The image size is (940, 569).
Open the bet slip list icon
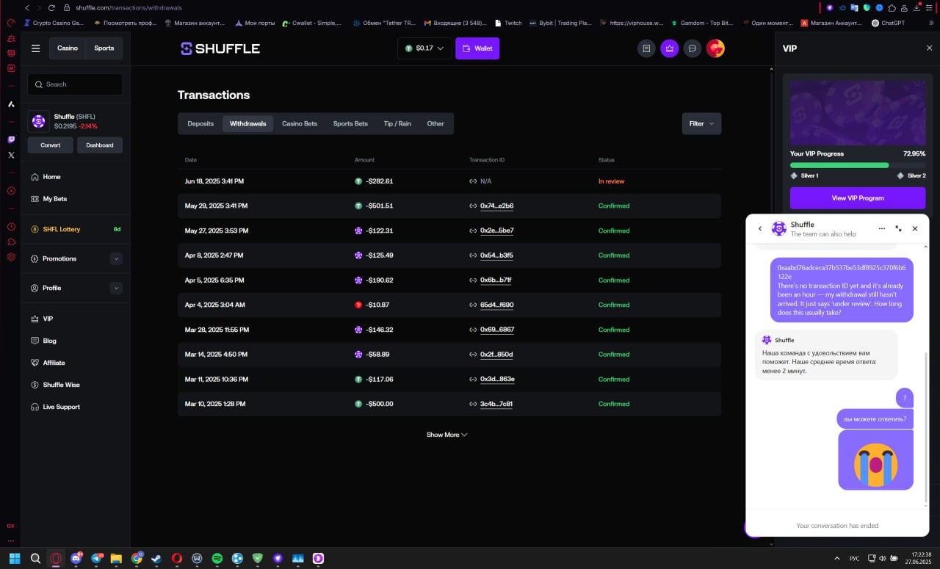646,48
